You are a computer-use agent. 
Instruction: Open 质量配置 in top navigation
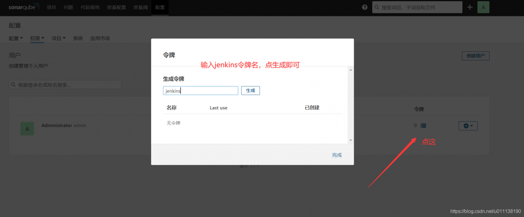point(116,7)
